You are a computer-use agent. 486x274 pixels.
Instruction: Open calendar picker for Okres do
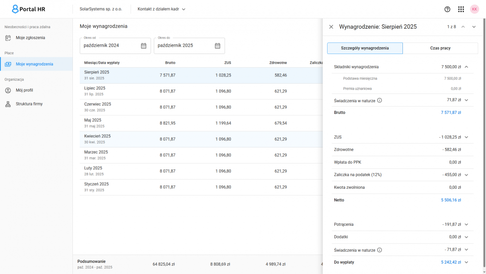tap(217, 46)
